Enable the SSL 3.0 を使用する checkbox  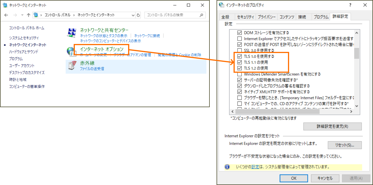pos(240,50)
